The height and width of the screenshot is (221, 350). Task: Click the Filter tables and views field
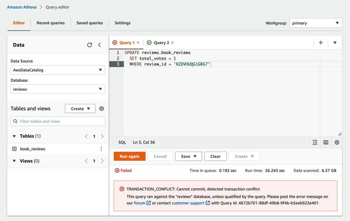tap(58, 121)
